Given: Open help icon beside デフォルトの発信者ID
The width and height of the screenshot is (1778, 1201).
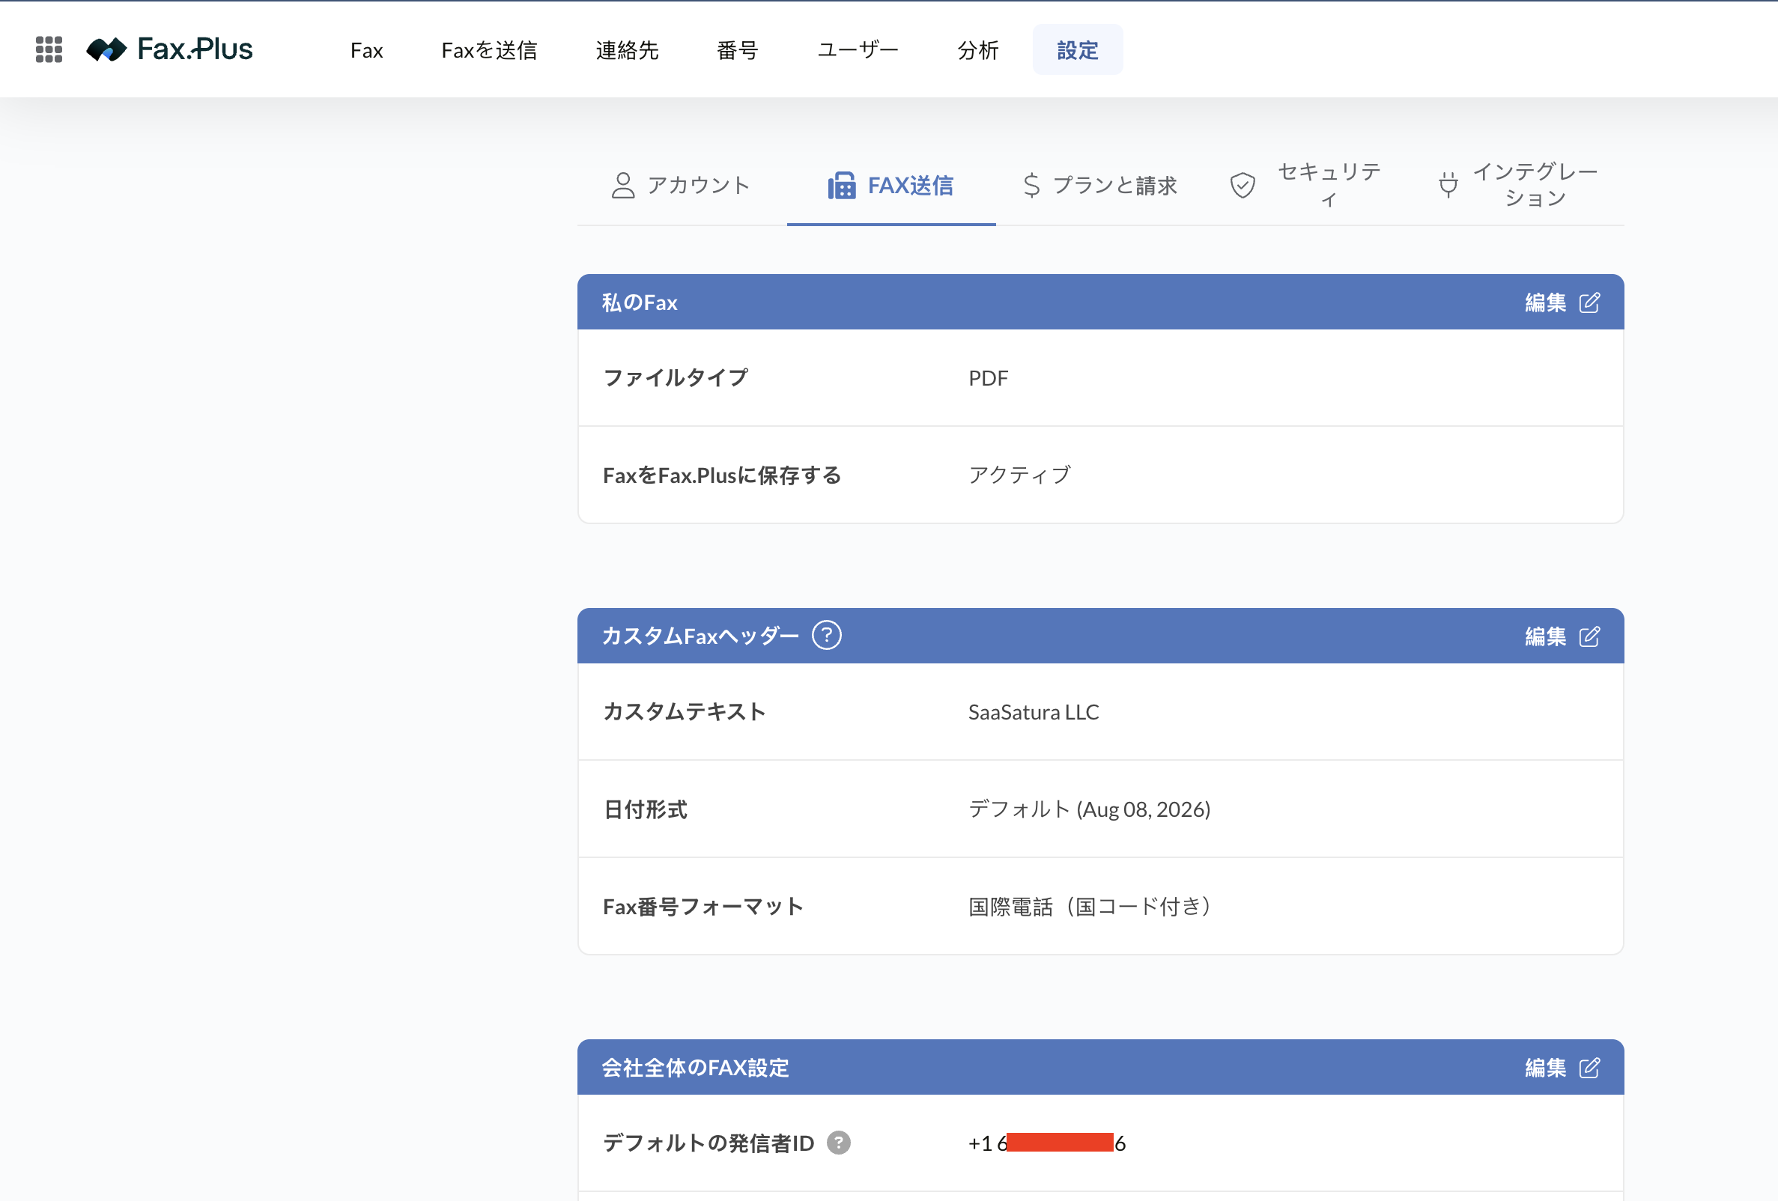Looking at the screenshot, I should pos(839,1143).
